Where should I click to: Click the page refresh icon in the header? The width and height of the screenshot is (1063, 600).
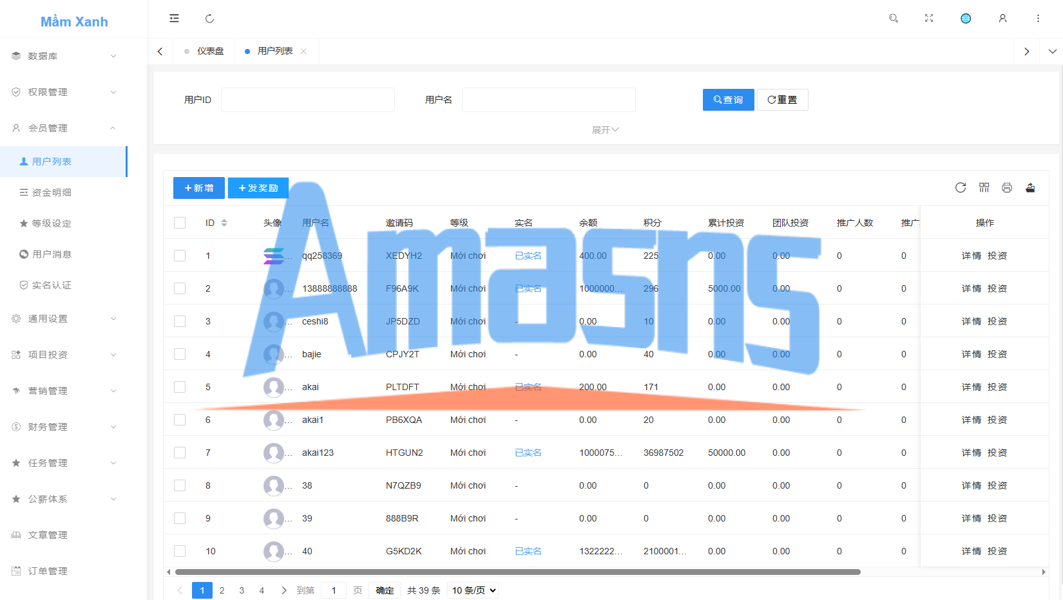tap(209, 19)
